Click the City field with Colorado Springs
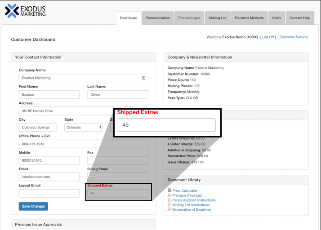This screenshot has width=321, height=230. click(38, 127)
